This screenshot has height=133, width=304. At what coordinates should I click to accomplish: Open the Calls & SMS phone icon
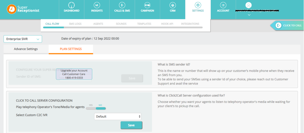click(122, 5)
